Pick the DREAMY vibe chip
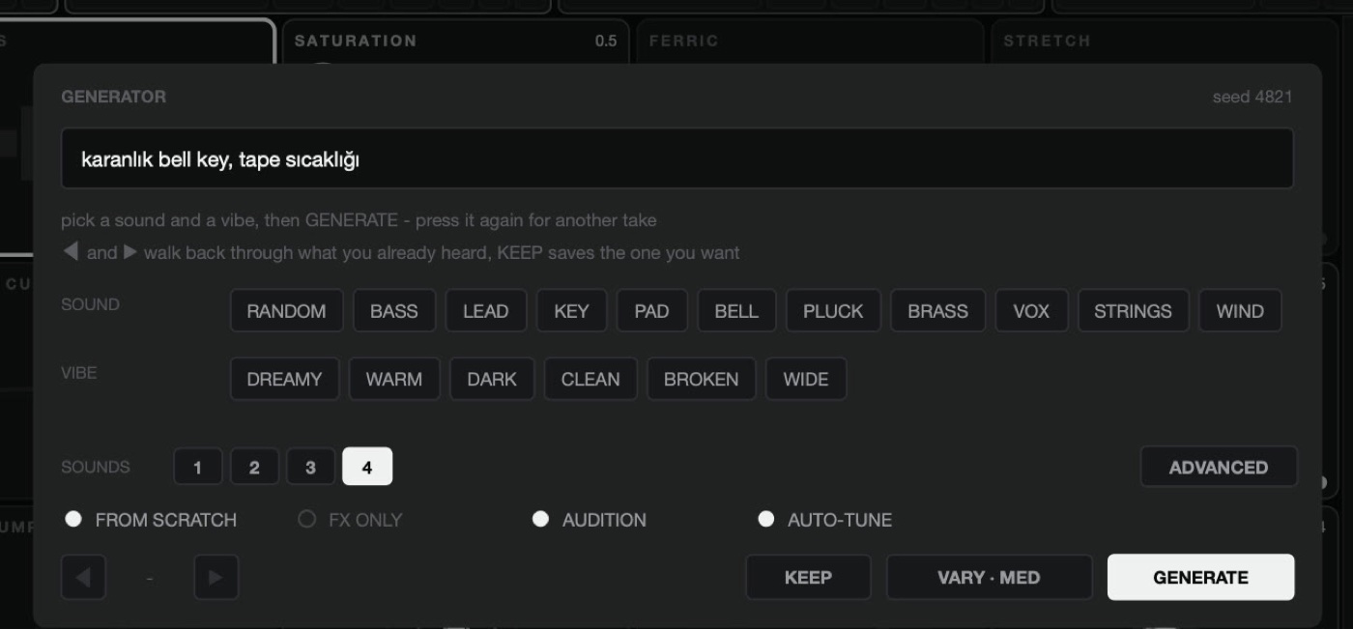The height and width of the screenshot is (629, 1353). (x=284, y=379)
